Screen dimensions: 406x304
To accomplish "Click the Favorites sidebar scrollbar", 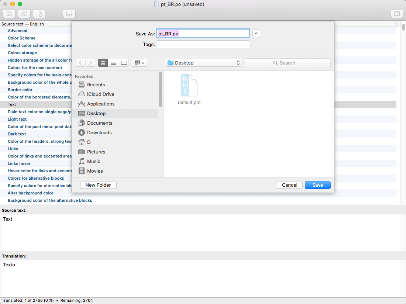I will [x=161, y=89].
